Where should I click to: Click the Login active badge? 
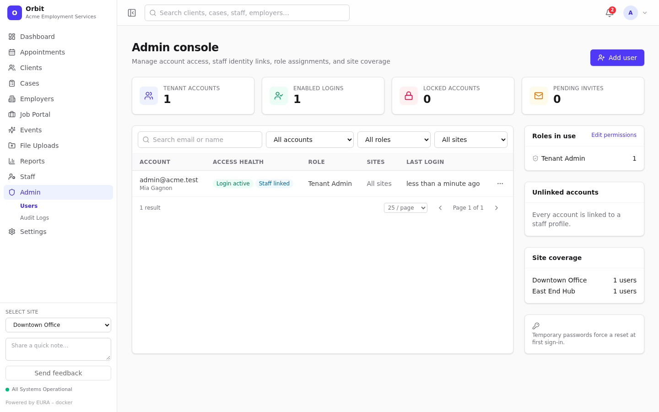click(233, 184)
